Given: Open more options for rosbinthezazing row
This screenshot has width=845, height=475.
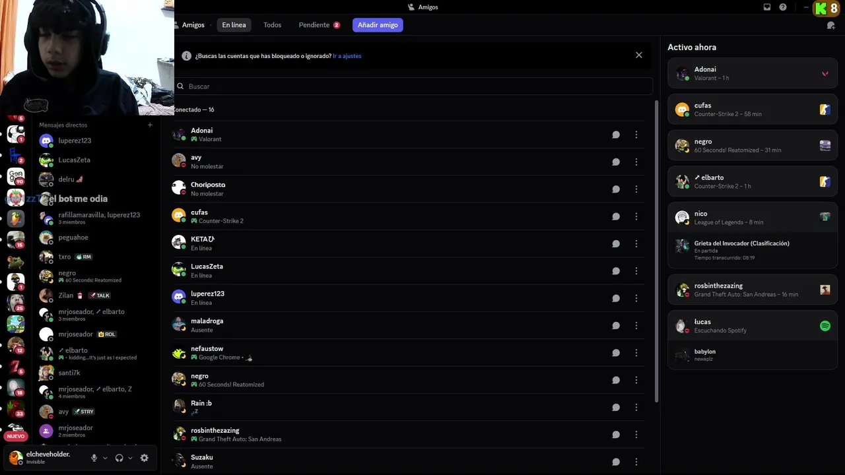Looking at the screenshot, I should [x=636, y=435].
